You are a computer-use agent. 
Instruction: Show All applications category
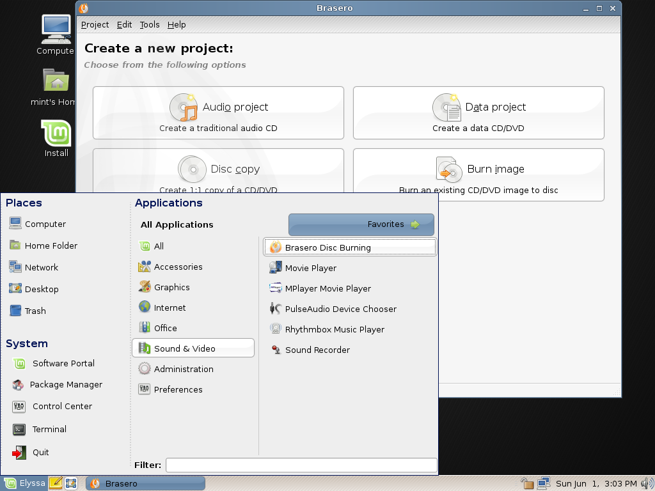193,246
